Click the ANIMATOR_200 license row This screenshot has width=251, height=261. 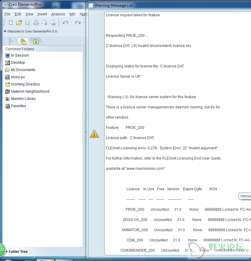186,230
